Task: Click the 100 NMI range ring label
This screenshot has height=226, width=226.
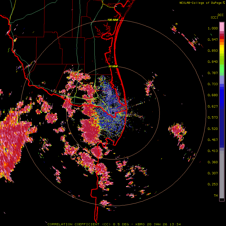Action: pos(113,20)
